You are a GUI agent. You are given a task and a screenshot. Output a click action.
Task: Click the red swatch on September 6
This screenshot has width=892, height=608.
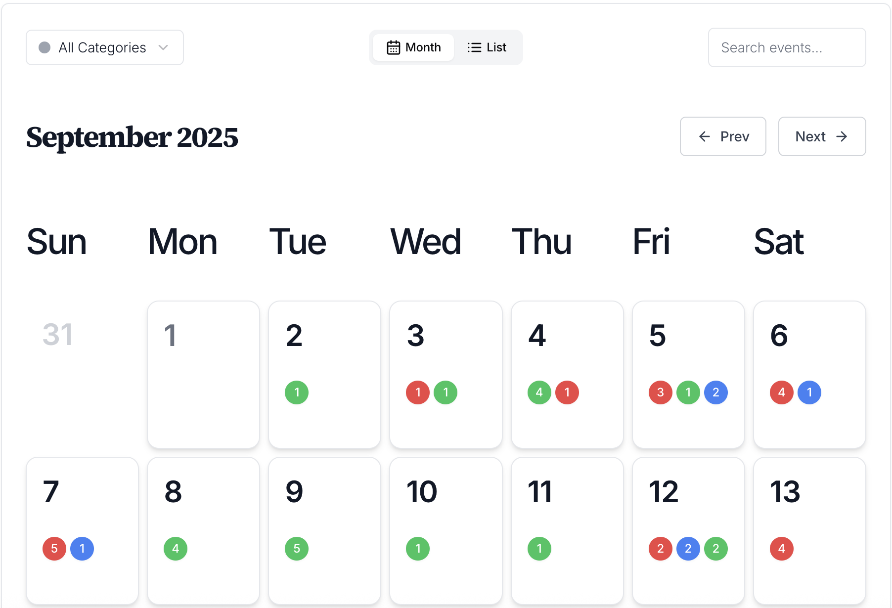click(x=781, y=392)
